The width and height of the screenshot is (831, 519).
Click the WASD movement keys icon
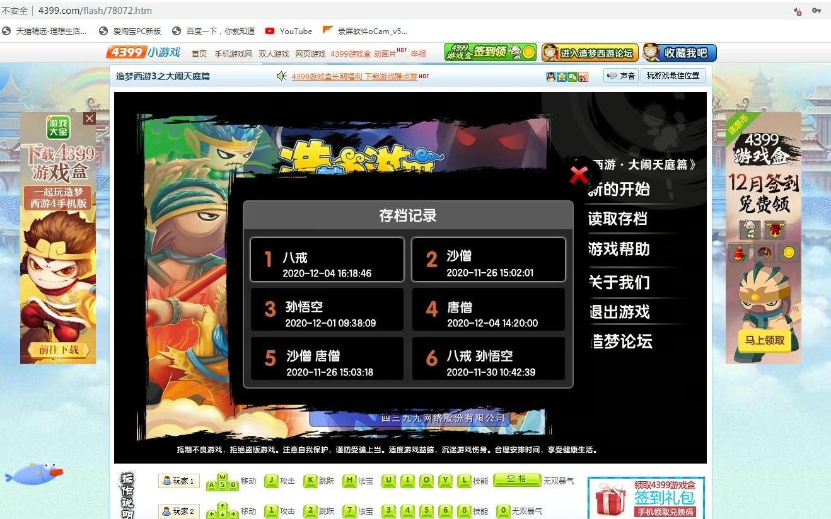click(223, 482)
